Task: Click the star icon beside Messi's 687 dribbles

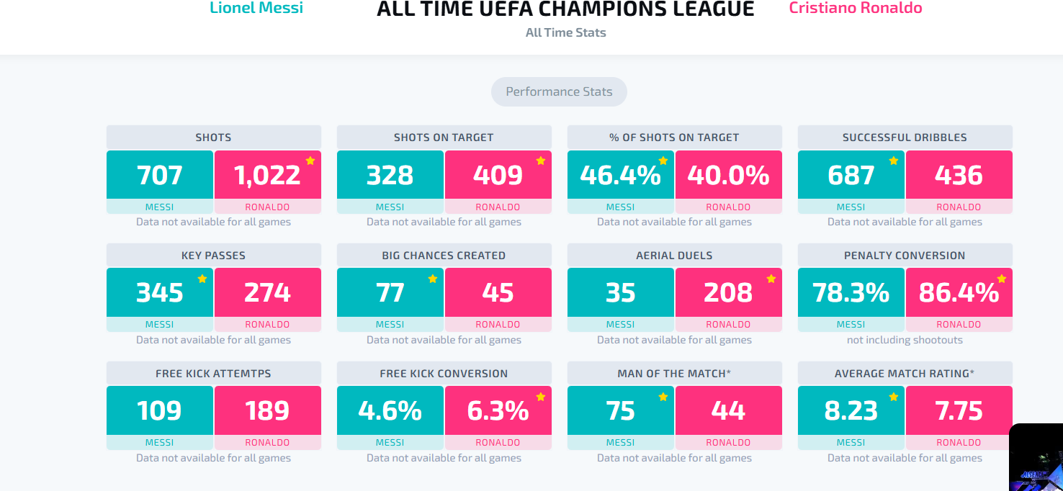Action: point(894,161)
